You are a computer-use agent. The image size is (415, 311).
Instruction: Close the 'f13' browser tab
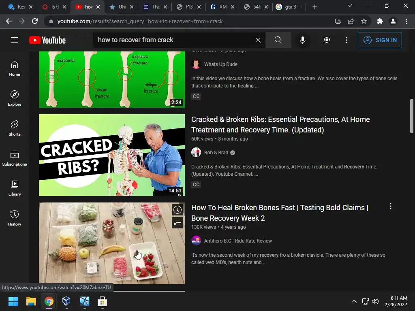pyautogui.click(x=199, y=7)
